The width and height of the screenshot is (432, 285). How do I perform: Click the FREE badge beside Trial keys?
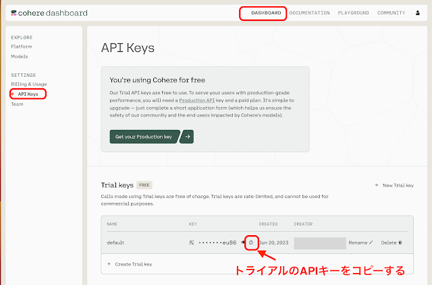coord(144,185)
